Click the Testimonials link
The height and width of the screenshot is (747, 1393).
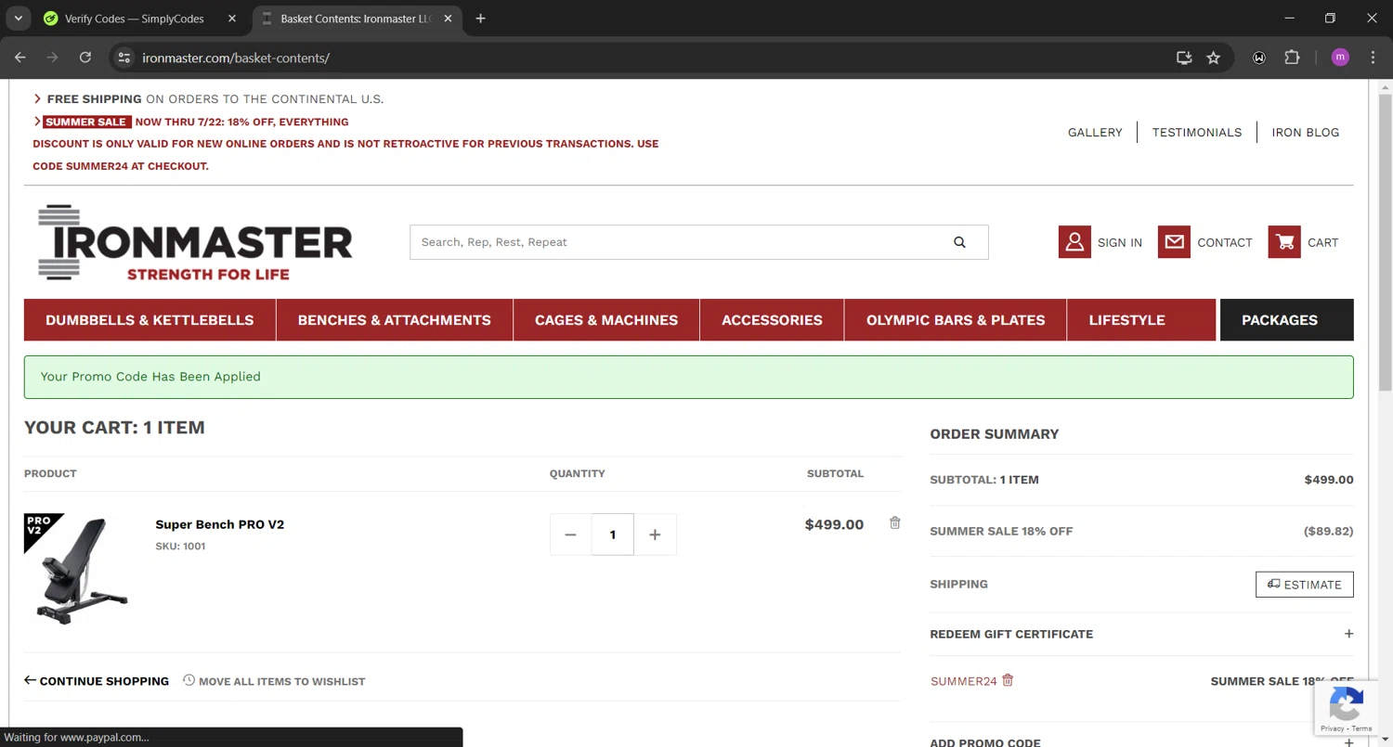1197,133
